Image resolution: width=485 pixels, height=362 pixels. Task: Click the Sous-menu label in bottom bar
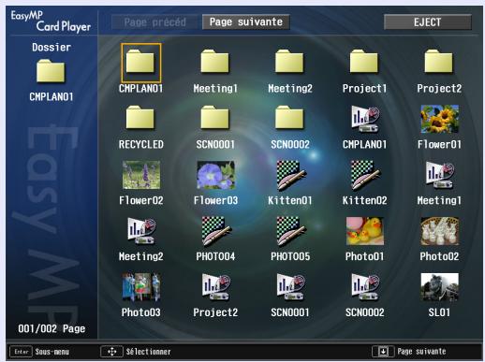tap(52, 352)
